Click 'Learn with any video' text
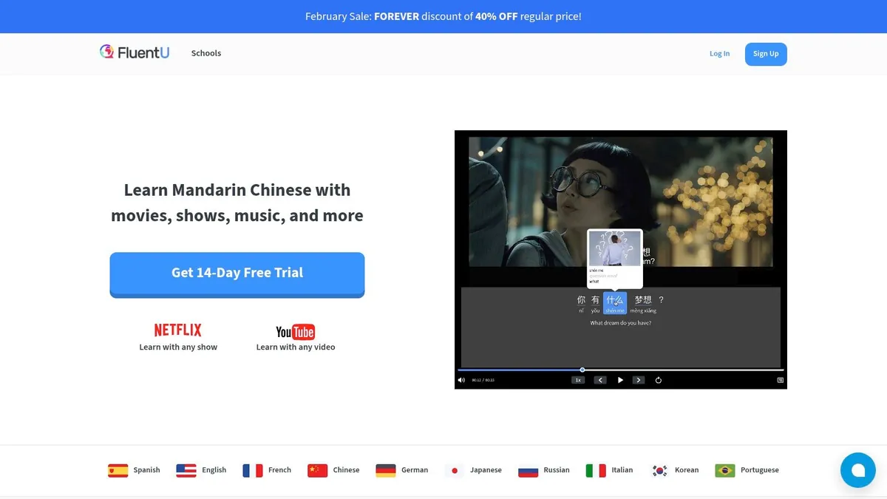Image resolution: width=887 pixels, height=499 pixels. (x=296, y=347)
